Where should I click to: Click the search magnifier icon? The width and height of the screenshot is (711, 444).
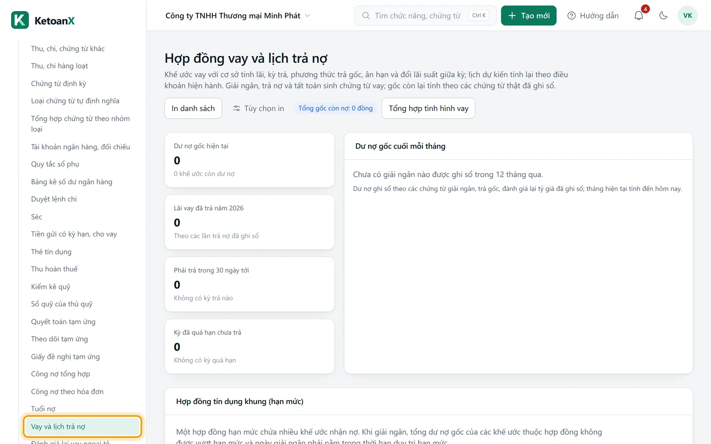pyautogui.click(x=366, y=16)
